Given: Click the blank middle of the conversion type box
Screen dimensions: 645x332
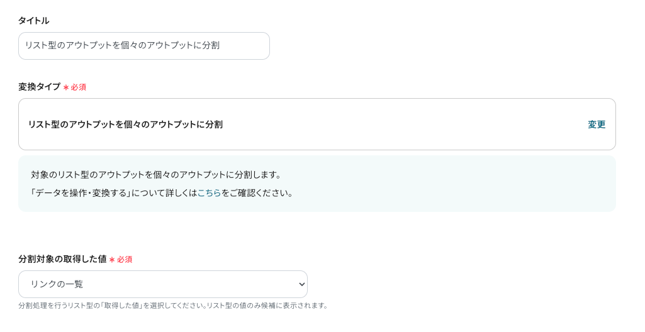Looking at the screenshot, I should point(403,124).
